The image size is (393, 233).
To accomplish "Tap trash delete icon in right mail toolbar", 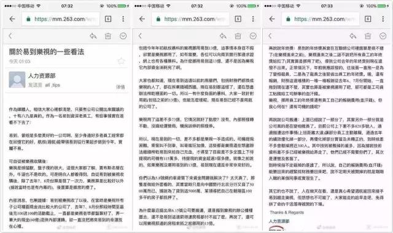I will pos(368,36).
